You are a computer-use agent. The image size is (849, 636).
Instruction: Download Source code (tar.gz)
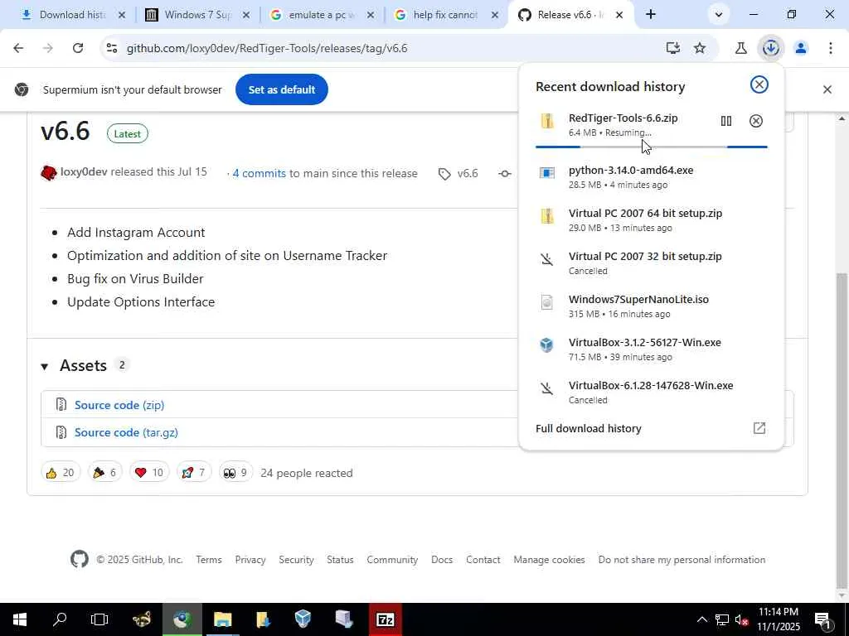click(126, 432)
